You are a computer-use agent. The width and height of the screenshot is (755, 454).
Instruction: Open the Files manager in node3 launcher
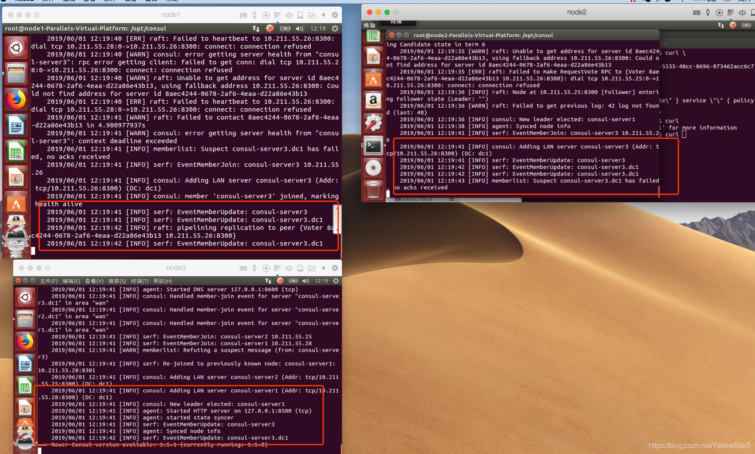(25, 320)
